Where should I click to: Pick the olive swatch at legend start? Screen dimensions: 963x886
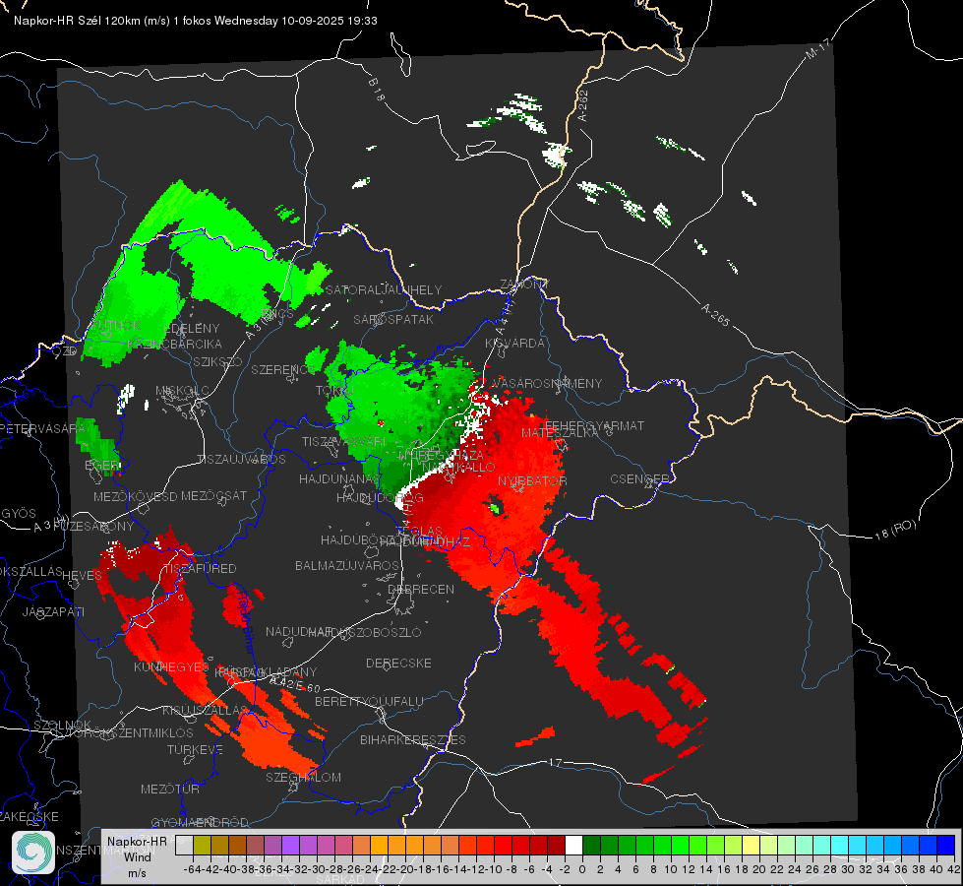click(x=202, y=846)
